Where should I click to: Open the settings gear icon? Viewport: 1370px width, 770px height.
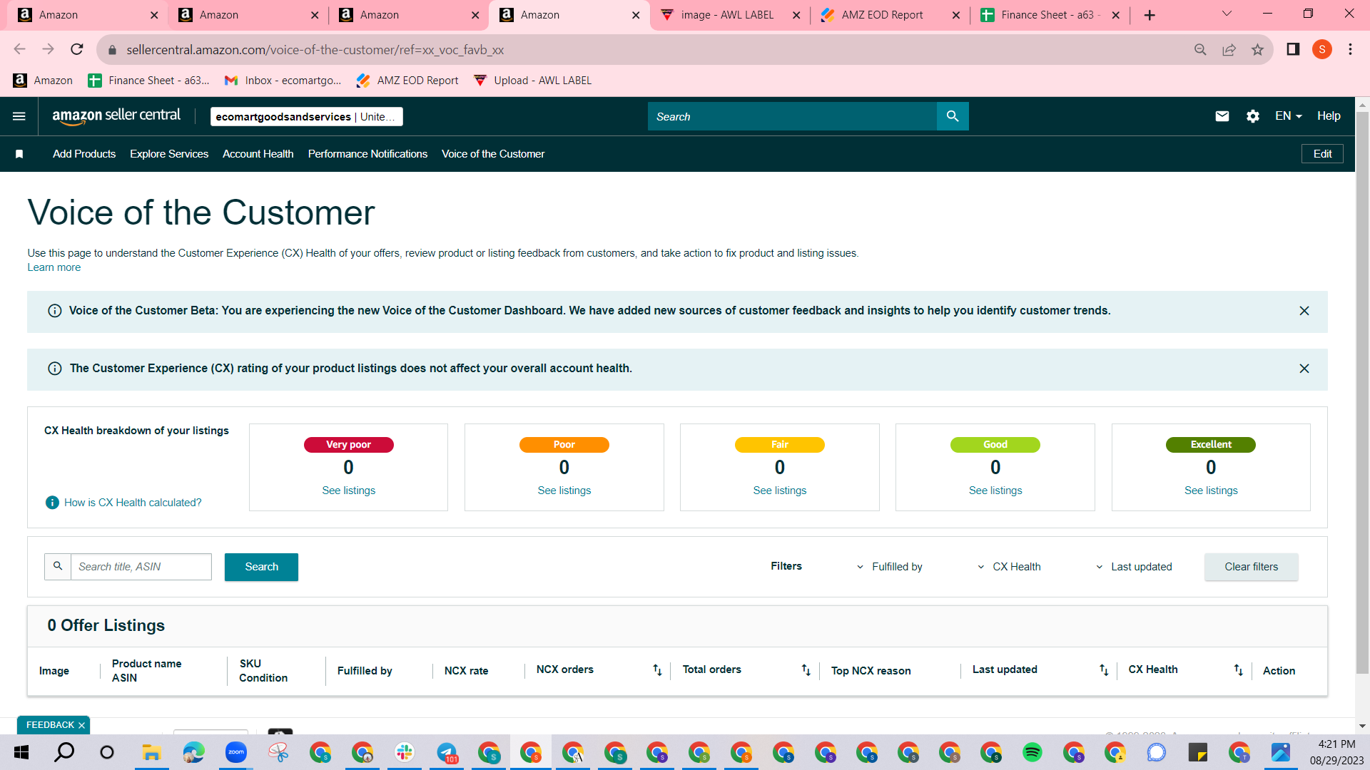(x=1253, y=116)
